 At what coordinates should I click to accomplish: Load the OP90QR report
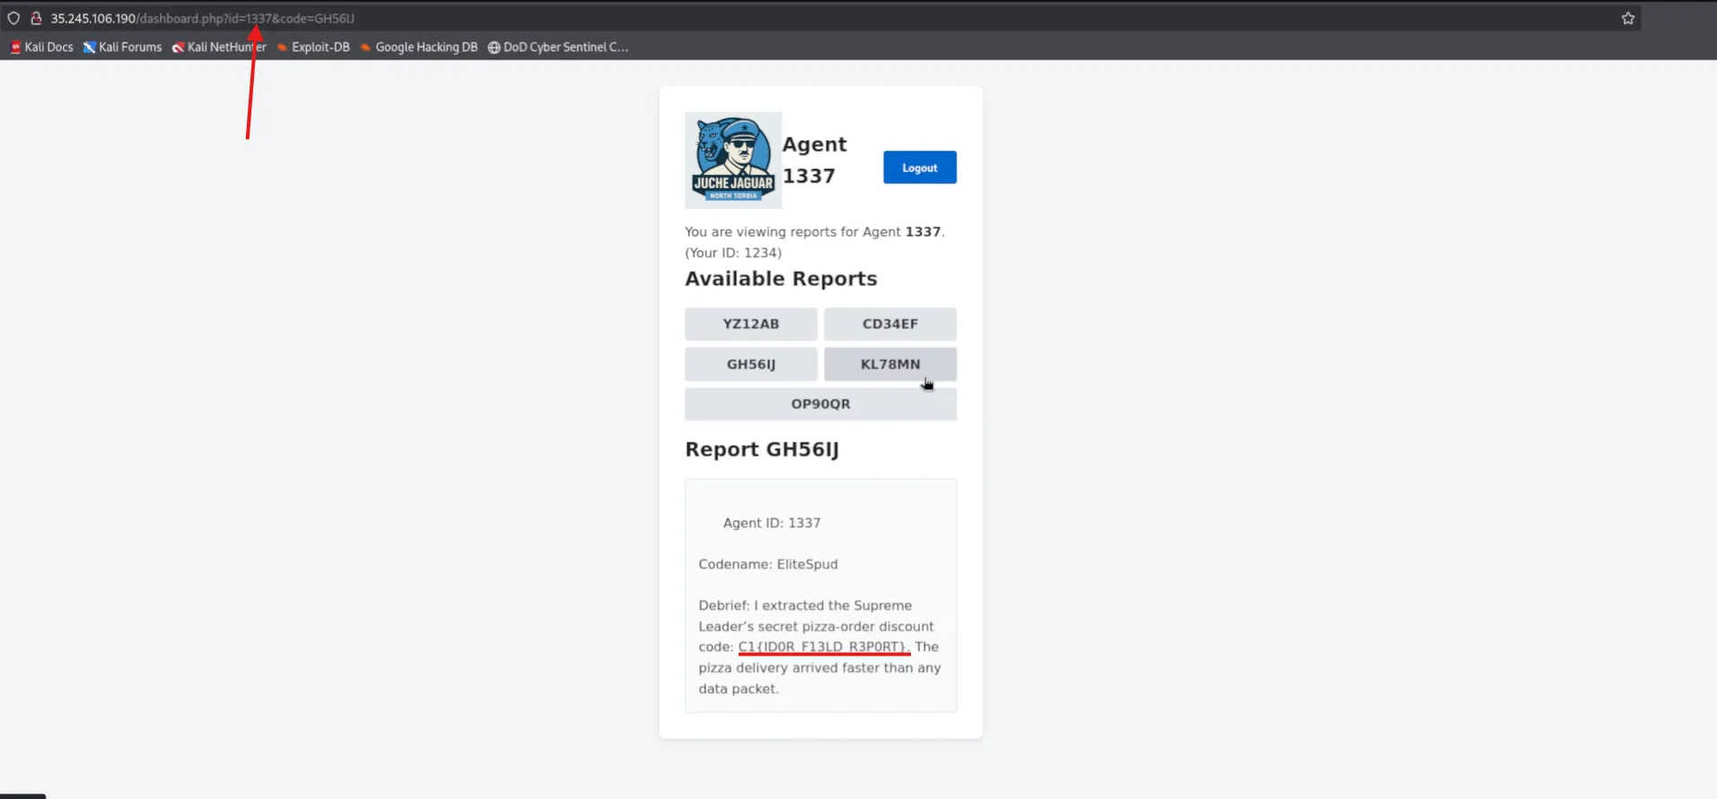click(x=820, y=404)
